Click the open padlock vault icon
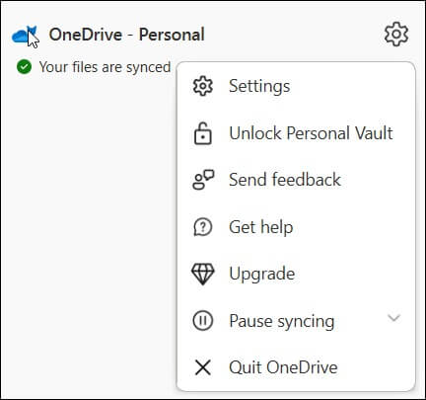Screen dimensions: 426x400 (x=203, y=133)
